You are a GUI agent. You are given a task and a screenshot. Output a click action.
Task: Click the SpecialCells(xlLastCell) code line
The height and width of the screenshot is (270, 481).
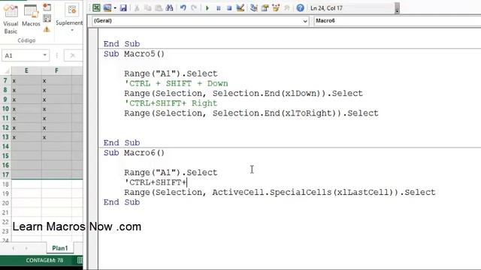(280, 192)
